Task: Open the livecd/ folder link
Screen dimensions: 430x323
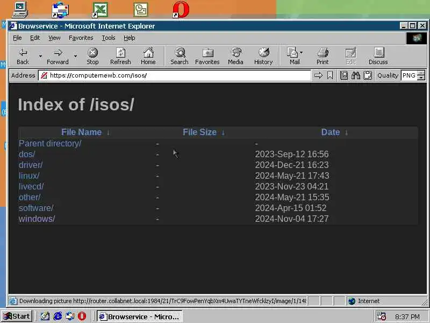Action: [31, 186]
